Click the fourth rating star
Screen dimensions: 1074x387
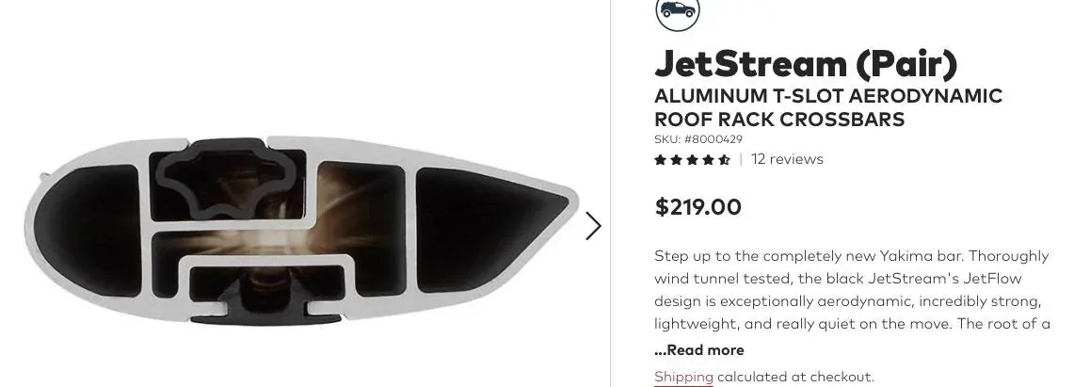[709, 160]
